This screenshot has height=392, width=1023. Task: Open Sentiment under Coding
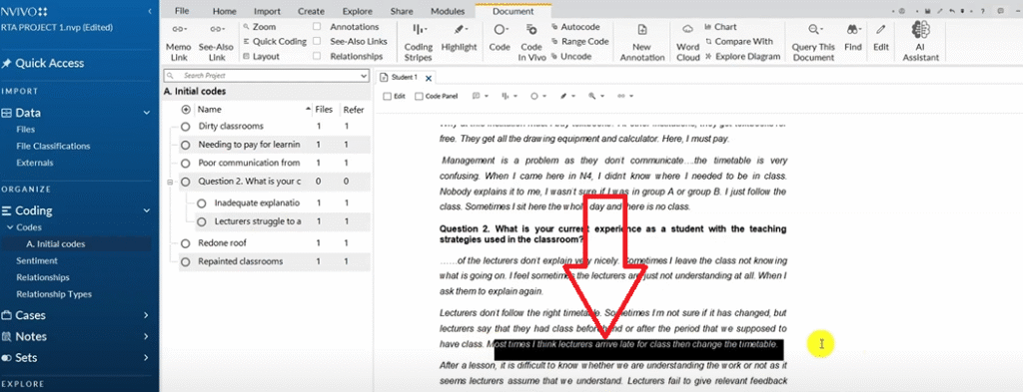tap(37, 260)
